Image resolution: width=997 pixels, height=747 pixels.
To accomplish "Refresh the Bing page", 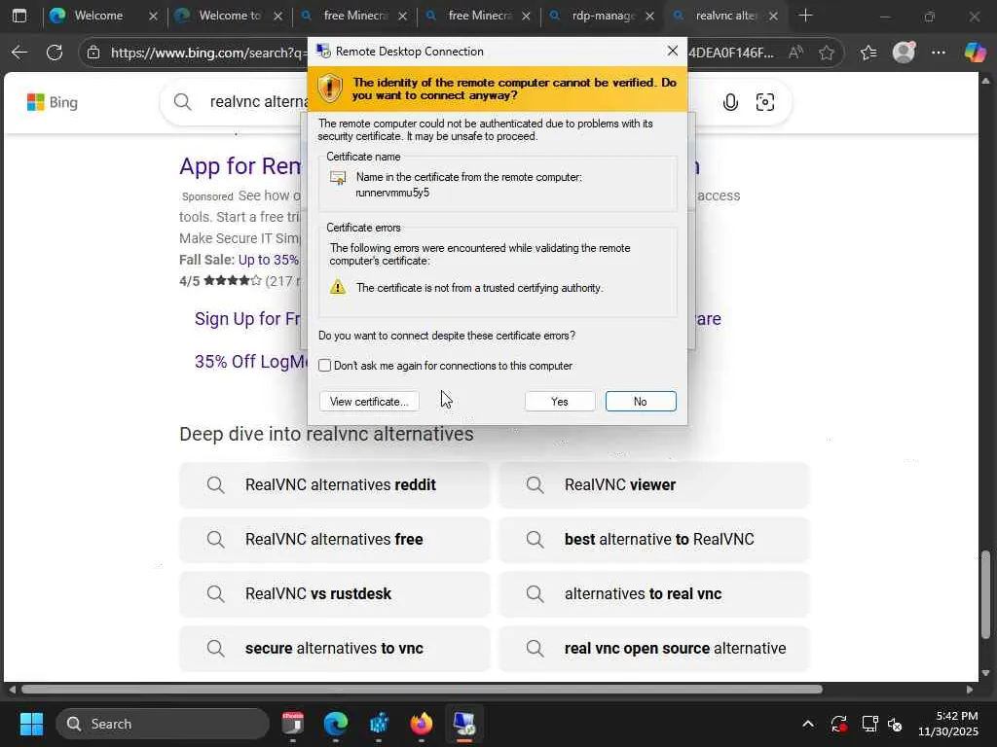I will pos(55,53).
